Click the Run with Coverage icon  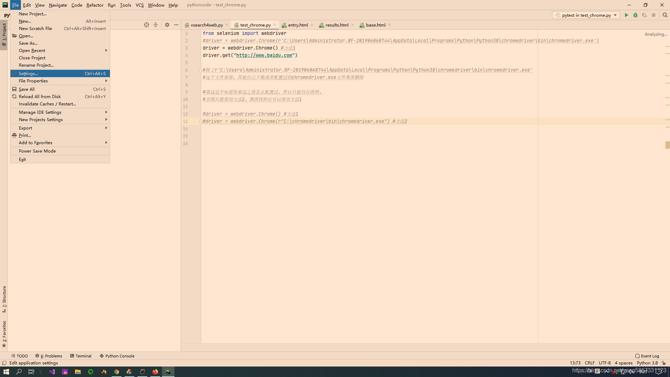click(x=645, y=15)
